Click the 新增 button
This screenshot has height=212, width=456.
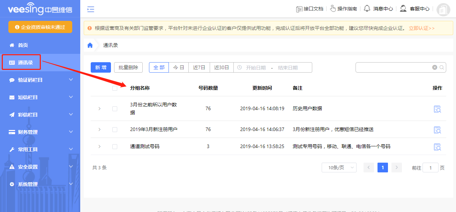[x=100, y=67]
